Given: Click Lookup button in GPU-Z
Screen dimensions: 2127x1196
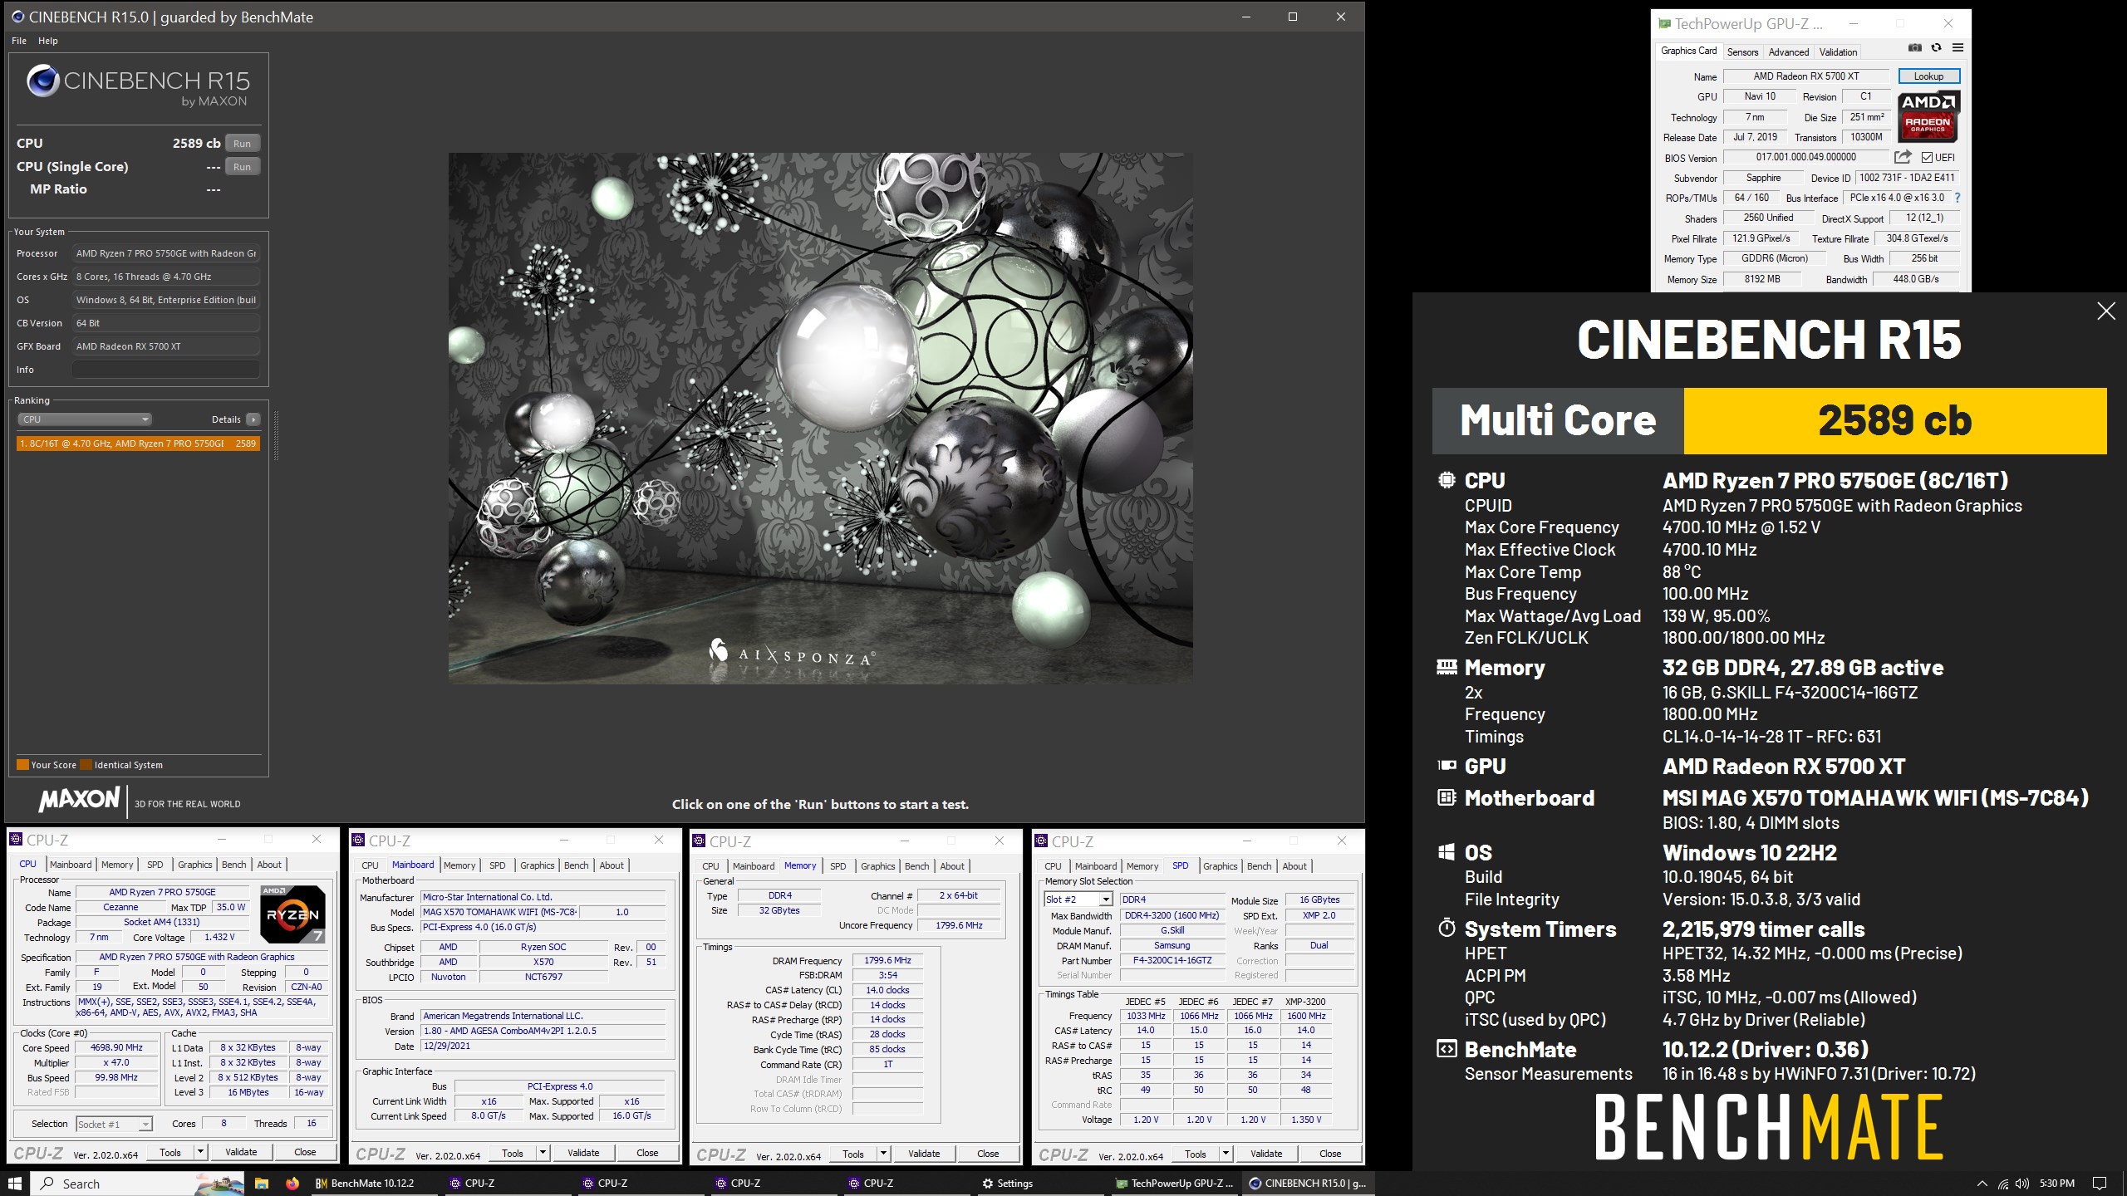Looking at the screenshot, I should tap(1928, 76).
